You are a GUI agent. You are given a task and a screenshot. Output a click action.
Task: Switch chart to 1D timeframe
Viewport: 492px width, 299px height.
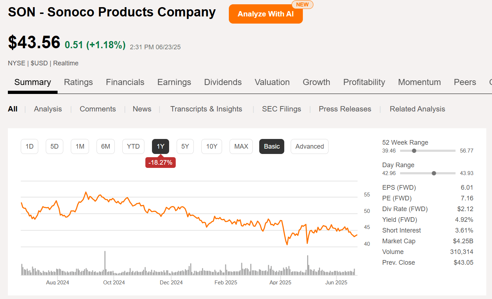29,146
